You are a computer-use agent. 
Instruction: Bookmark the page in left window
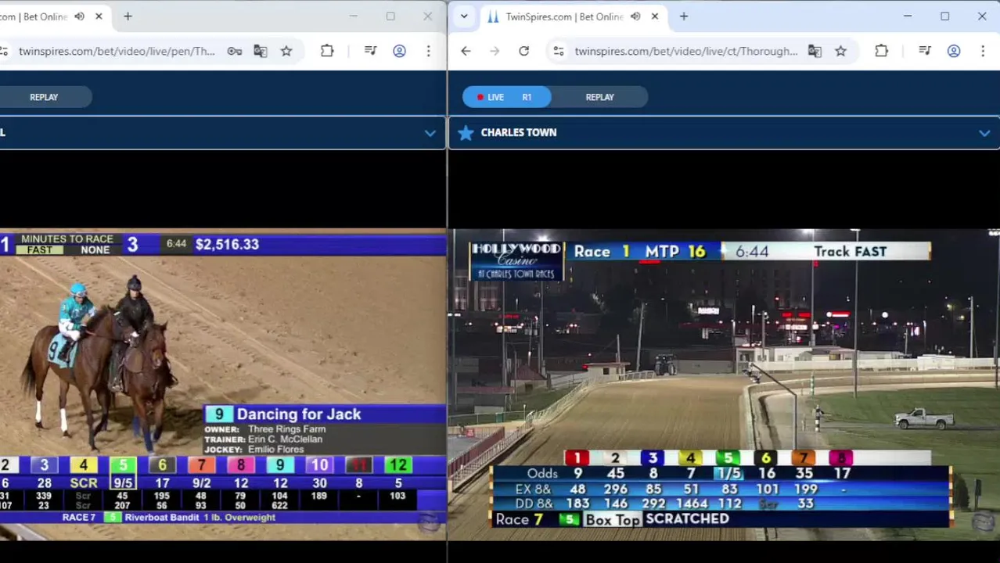(x=286, y=51)
